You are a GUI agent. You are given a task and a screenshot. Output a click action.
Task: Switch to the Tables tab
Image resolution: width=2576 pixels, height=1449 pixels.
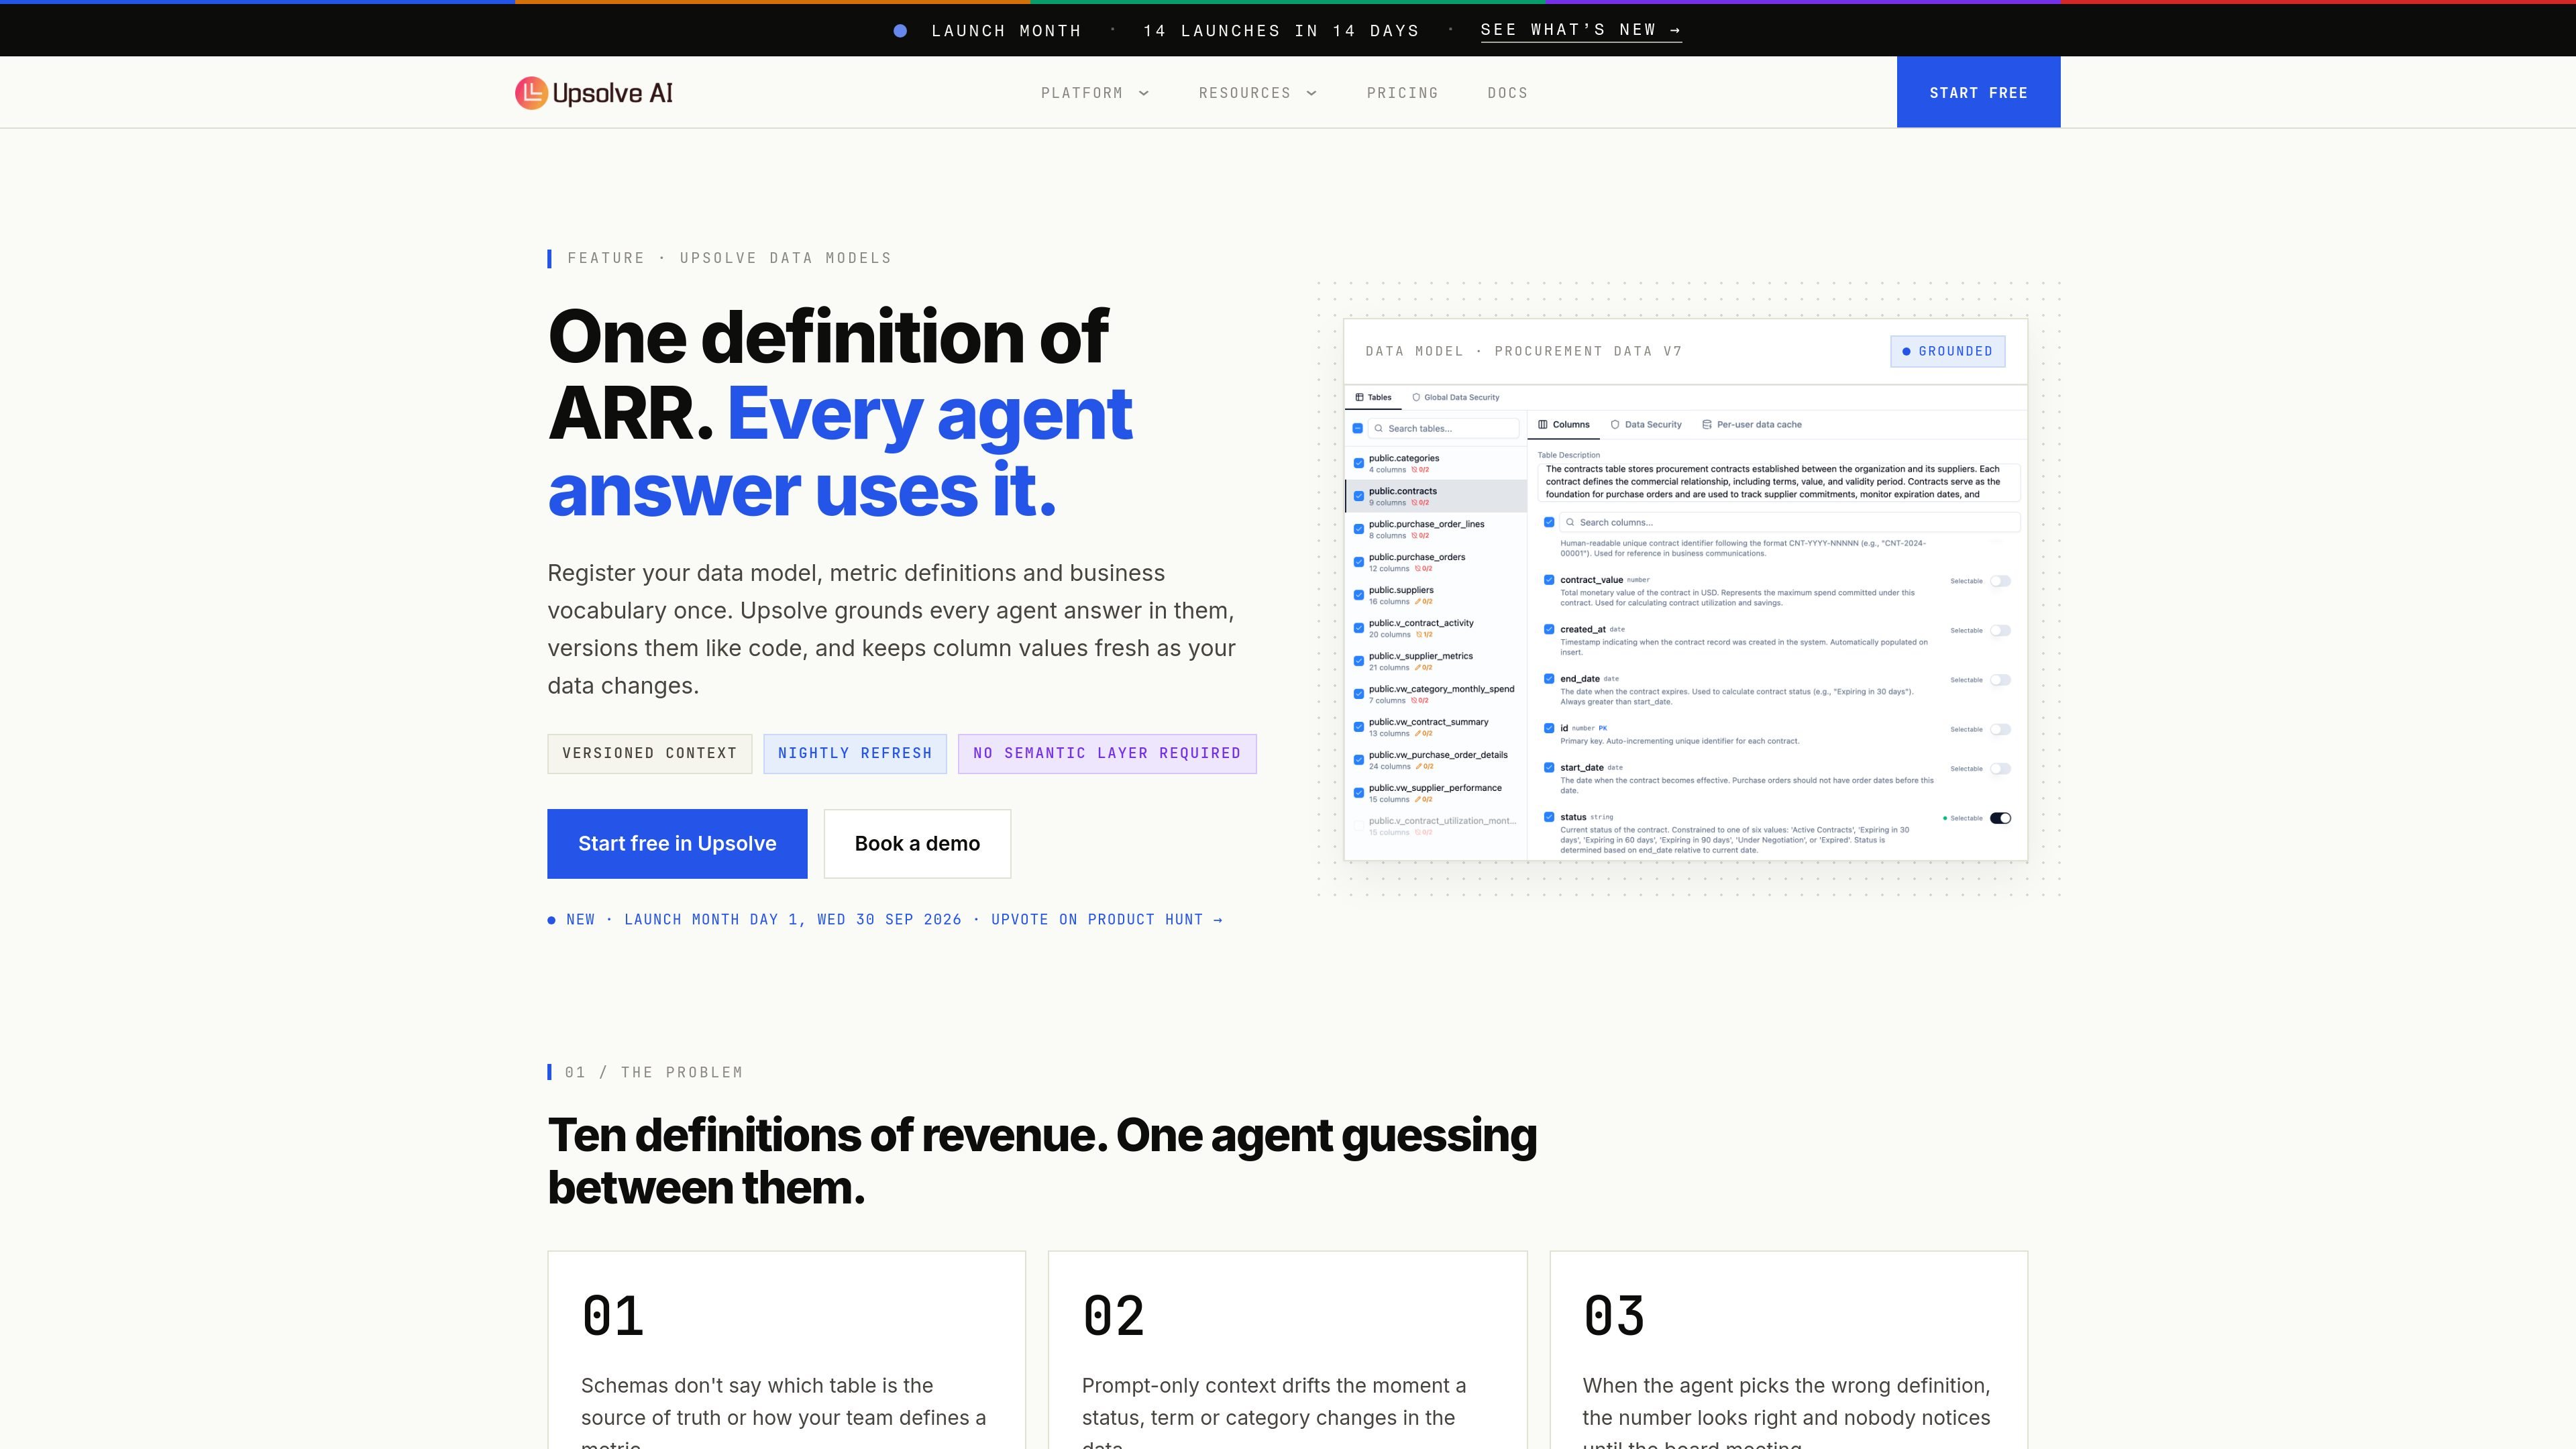click(1373, 397)
